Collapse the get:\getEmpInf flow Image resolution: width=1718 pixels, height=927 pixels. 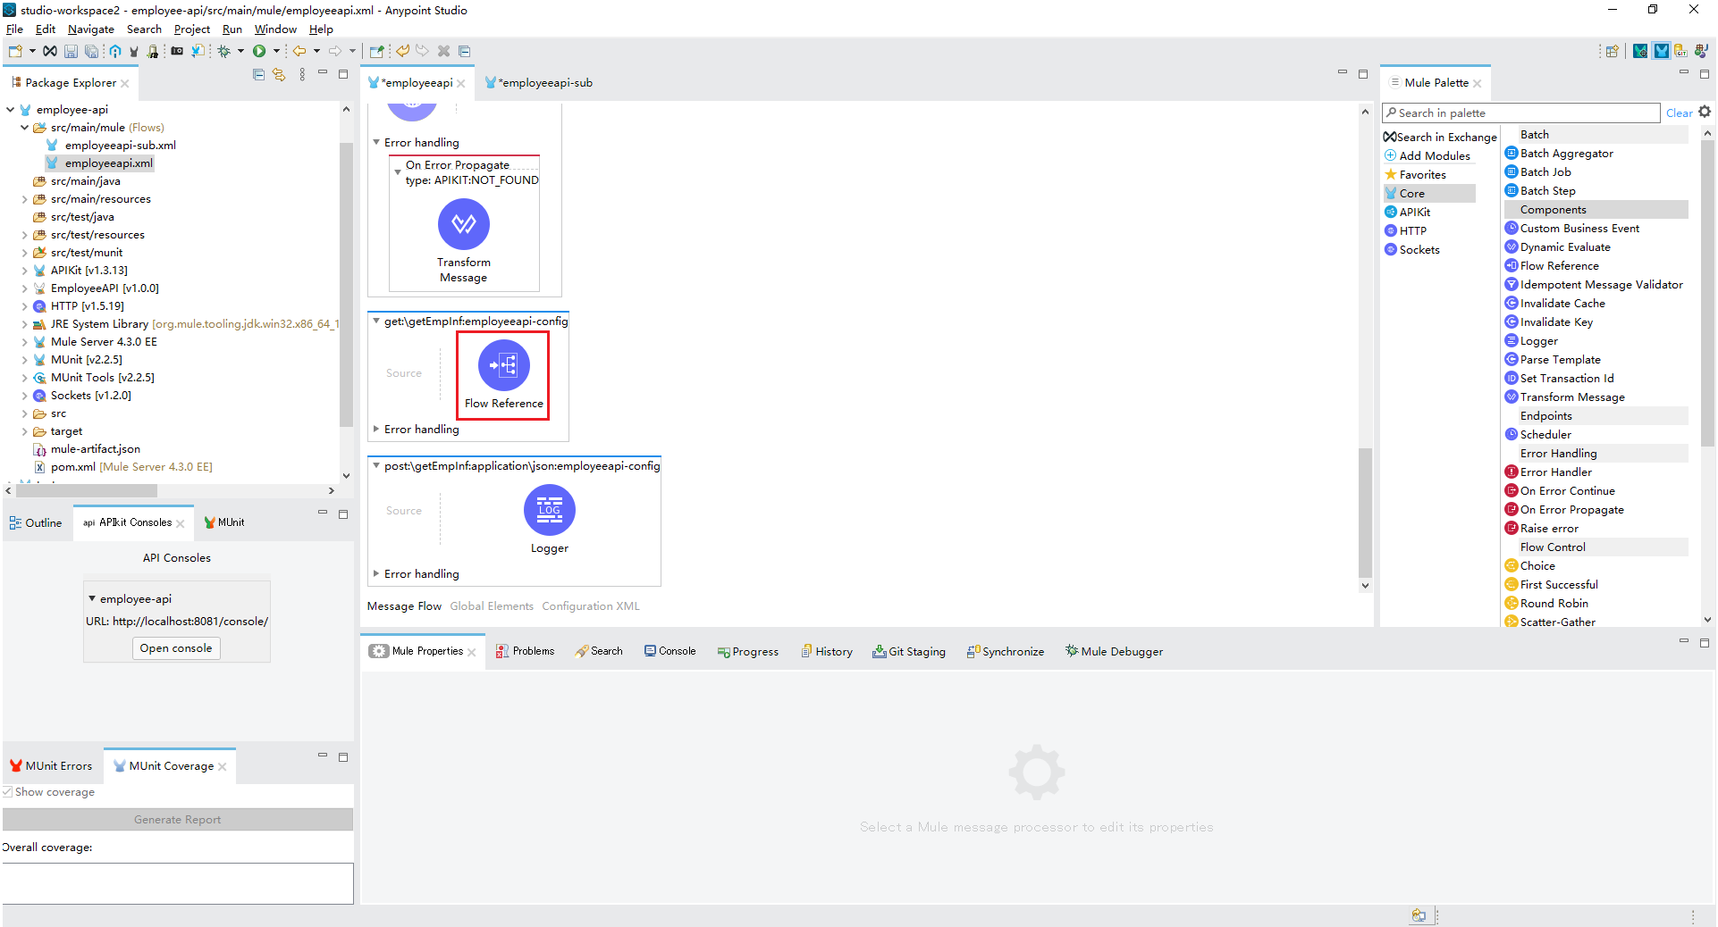click(376, 322)
